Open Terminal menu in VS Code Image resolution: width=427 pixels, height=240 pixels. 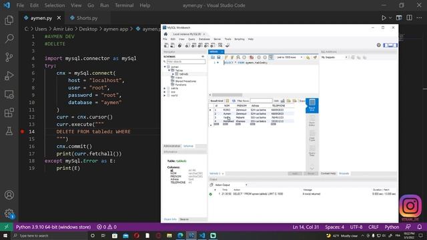(124, 5)
